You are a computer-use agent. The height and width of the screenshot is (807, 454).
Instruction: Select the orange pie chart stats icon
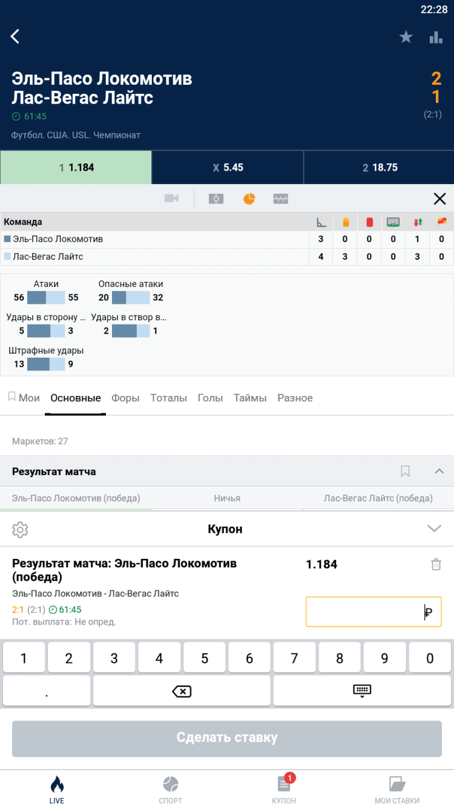[249, 199]
